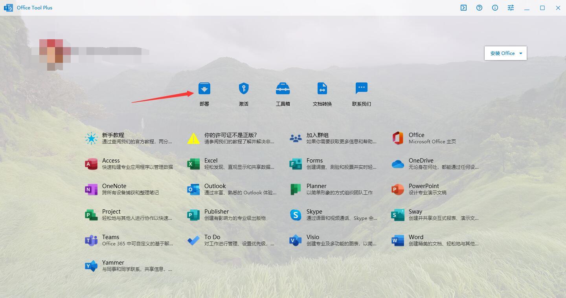Open the Visio app icon
The width and height of the screenshot is (566, 298).
[296, 240]
